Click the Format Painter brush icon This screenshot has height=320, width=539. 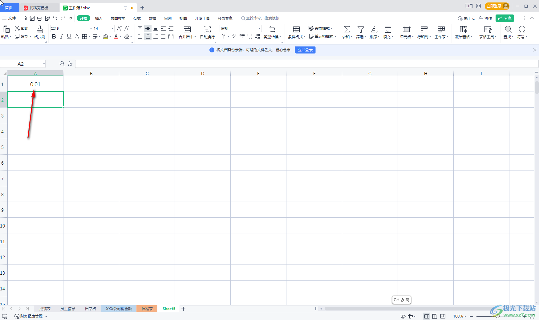pyautogui.click(x=40, y=29)
